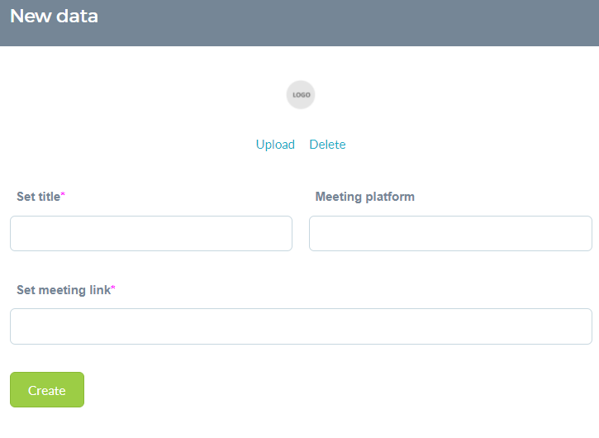Focus the Set title text field
599x438 pixels.
[x=151, y=234]
